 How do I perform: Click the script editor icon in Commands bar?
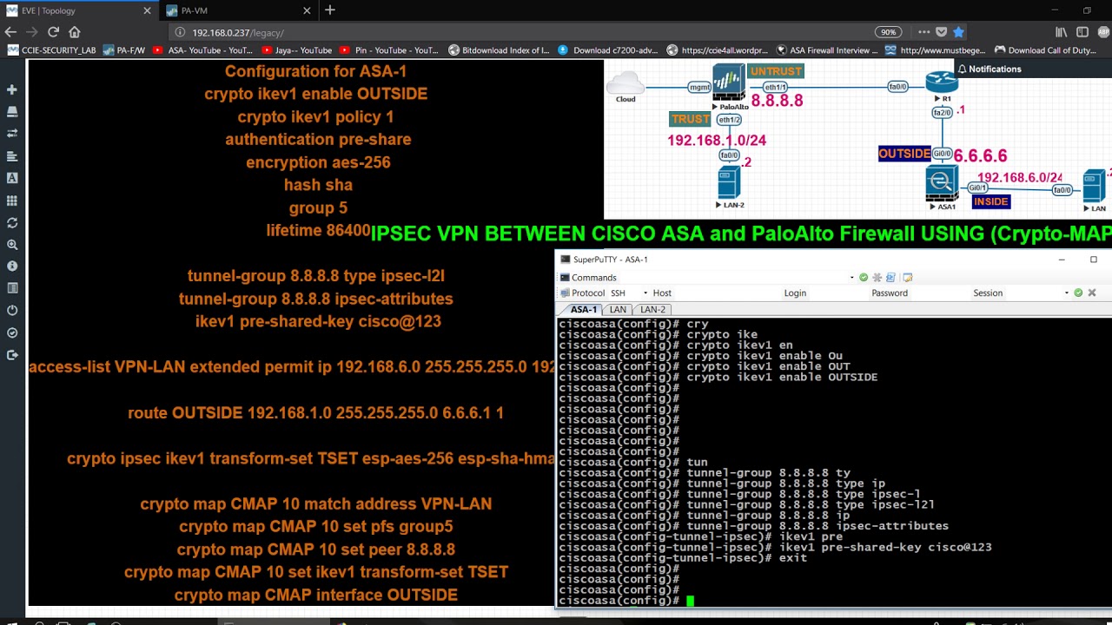(908, 278)
